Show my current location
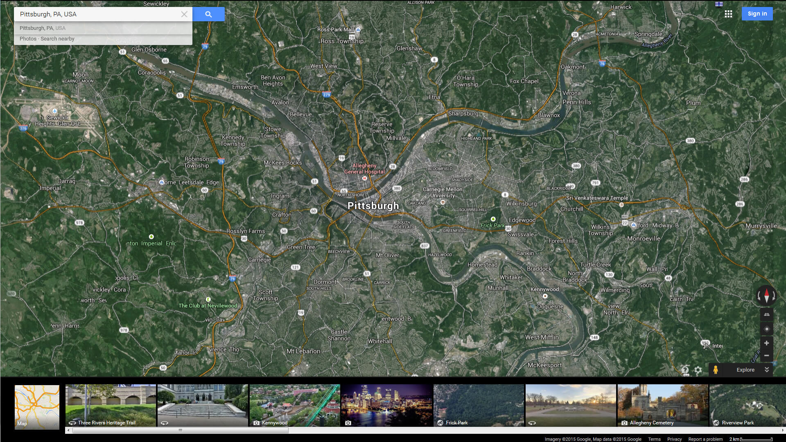The image size is (786, 442). coord(767,329)
